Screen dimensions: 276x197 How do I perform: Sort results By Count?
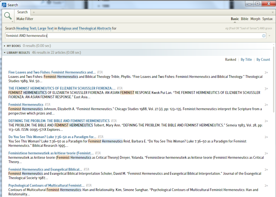(263, 60)
